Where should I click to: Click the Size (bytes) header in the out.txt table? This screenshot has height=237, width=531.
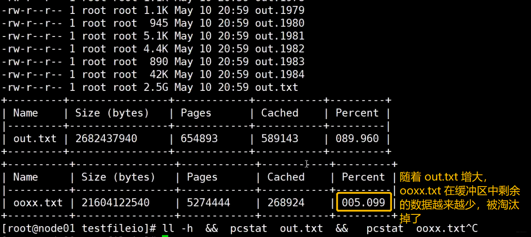coord(112,113)
